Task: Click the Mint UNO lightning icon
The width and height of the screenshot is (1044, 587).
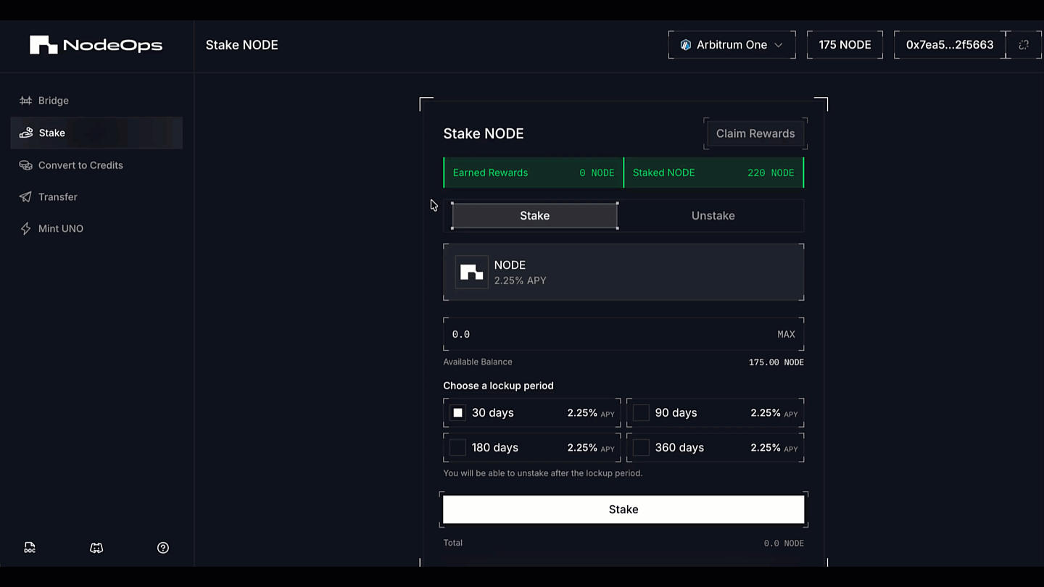Action: tap(26, 229)
